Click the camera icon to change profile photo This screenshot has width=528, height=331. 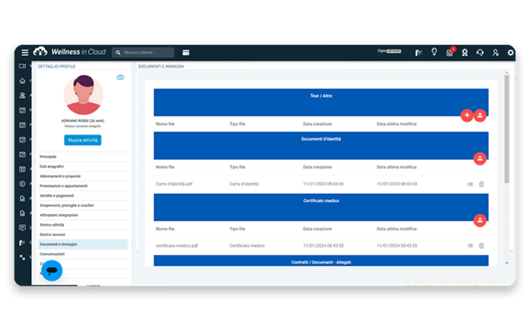[x=120, y=78]
